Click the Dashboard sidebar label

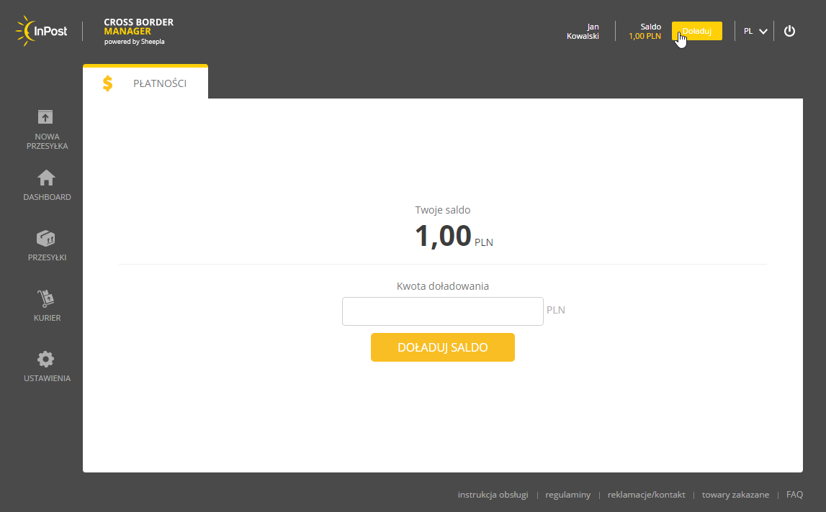48,197
